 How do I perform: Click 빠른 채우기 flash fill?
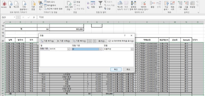point(126,6)
